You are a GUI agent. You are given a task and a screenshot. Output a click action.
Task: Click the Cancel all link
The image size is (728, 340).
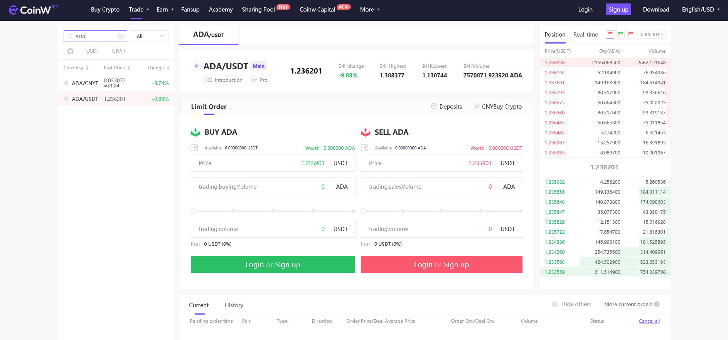coord(649,321)
